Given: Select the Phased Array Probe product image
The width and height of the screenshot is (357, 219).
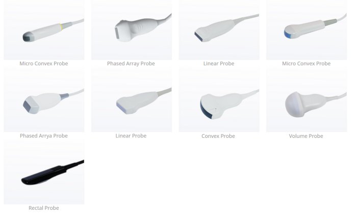Looking at the screenshot, I should 132,30.
